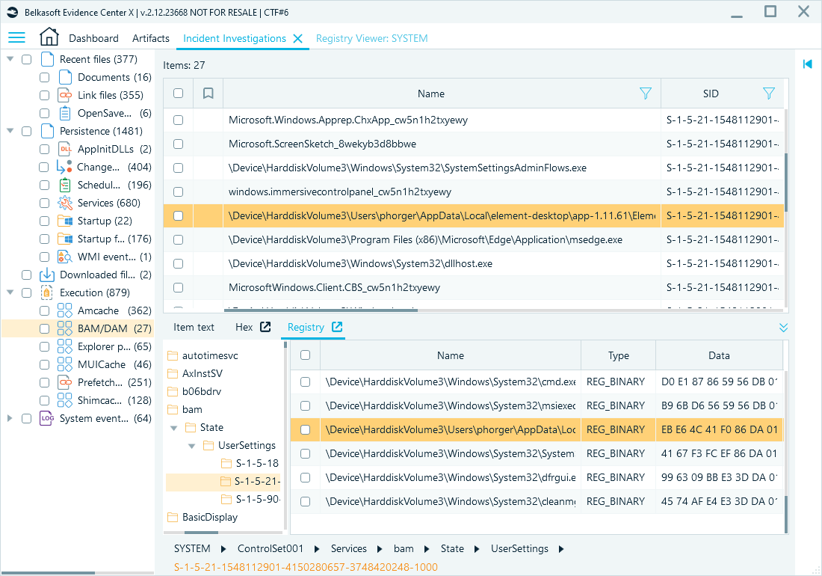Collapse bottom details pane chevron

click(783, 328)
